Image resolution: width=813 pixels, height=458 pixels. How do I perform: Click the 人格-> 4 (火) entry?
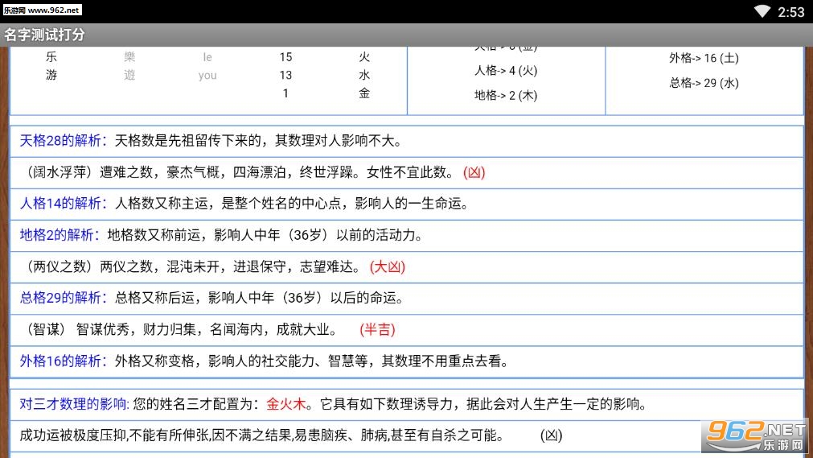[506, 71]
